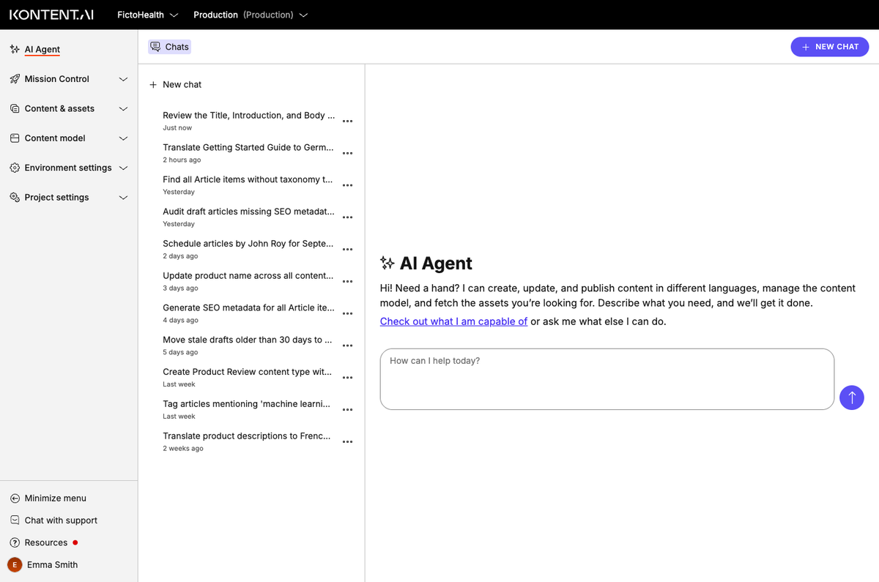Expand the Content & assets section chevron
The image size is (879, 582).
pos(123,108)
